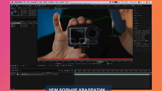Click the Project panel footage thumbnail
Screen dimensions: 162x91
(15, 13)
